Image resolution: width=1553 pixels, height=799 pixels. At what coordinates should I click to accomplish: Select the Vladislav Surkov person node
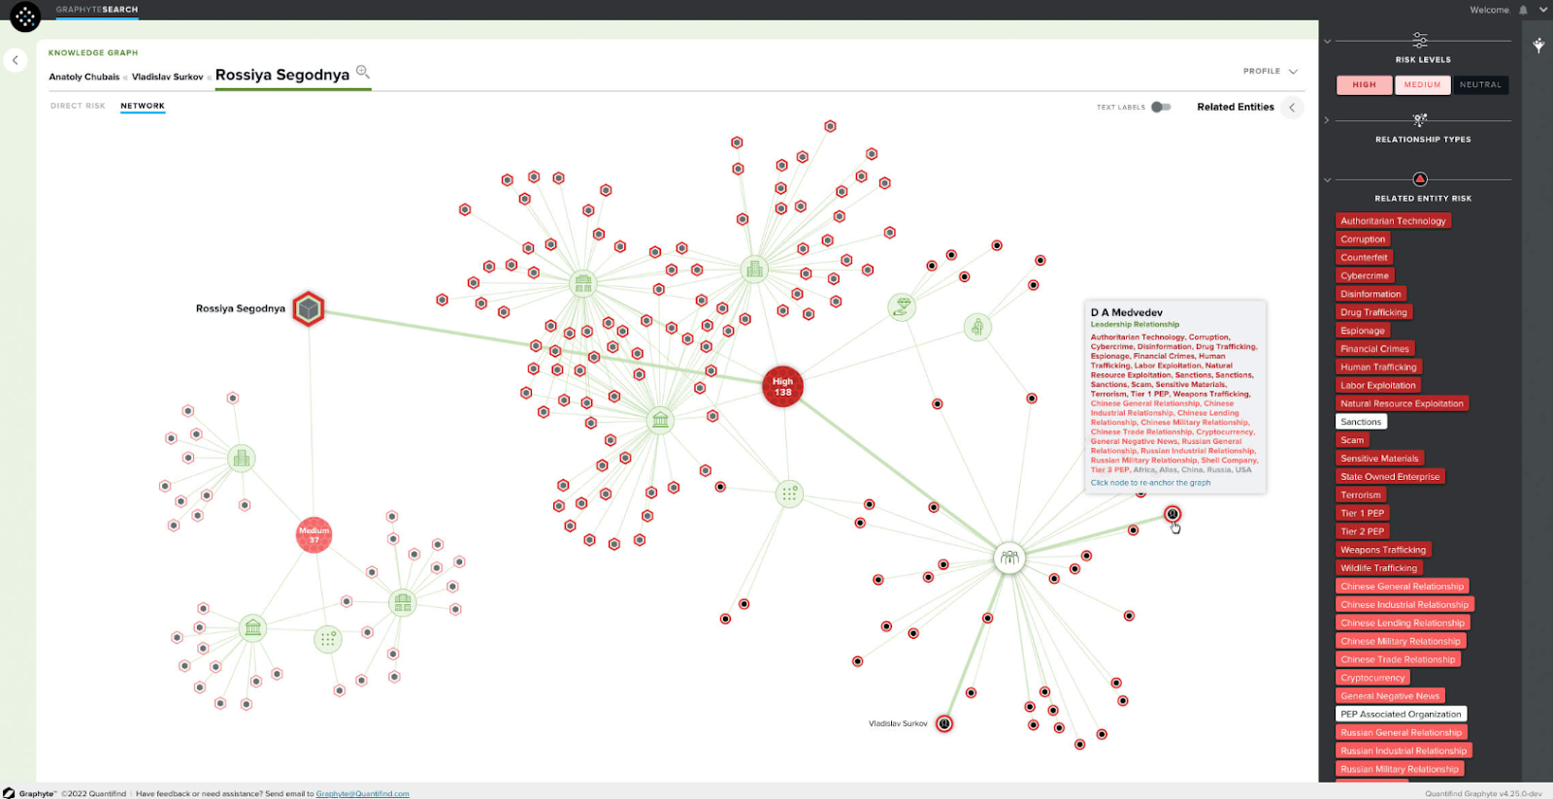tap(944, 723)
